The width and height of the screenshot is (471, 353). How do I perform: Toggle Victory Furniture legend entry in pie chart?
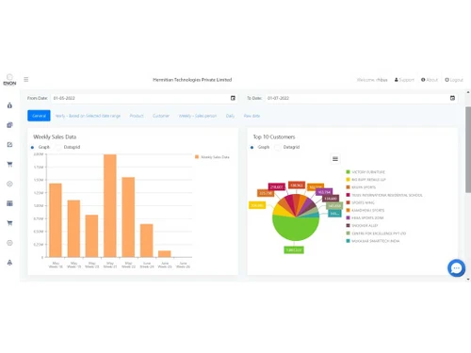click(365, 172)
